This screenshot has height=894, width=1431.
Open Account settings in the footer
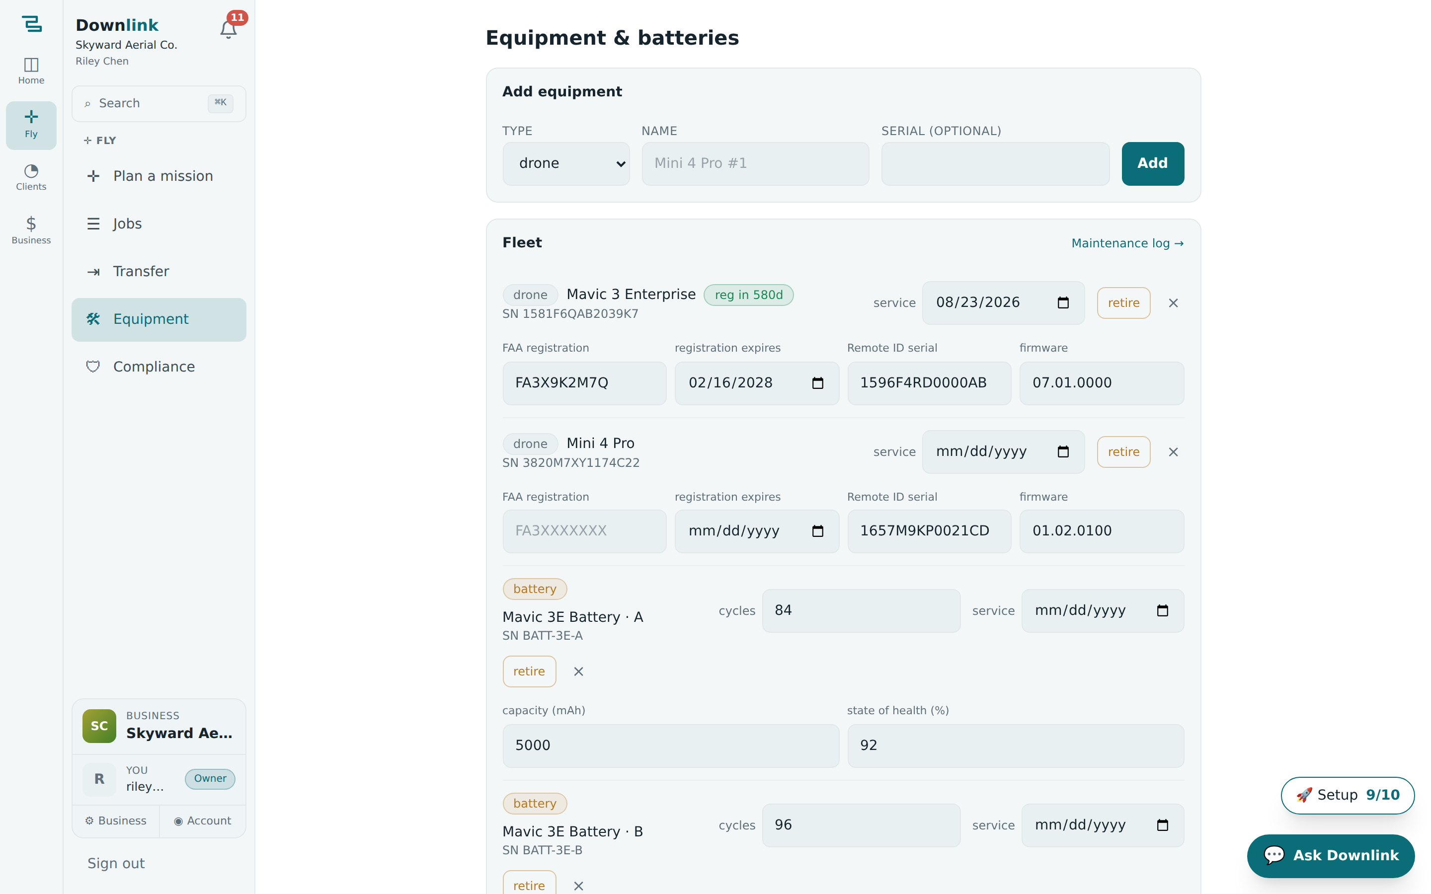tap(202, 820)
